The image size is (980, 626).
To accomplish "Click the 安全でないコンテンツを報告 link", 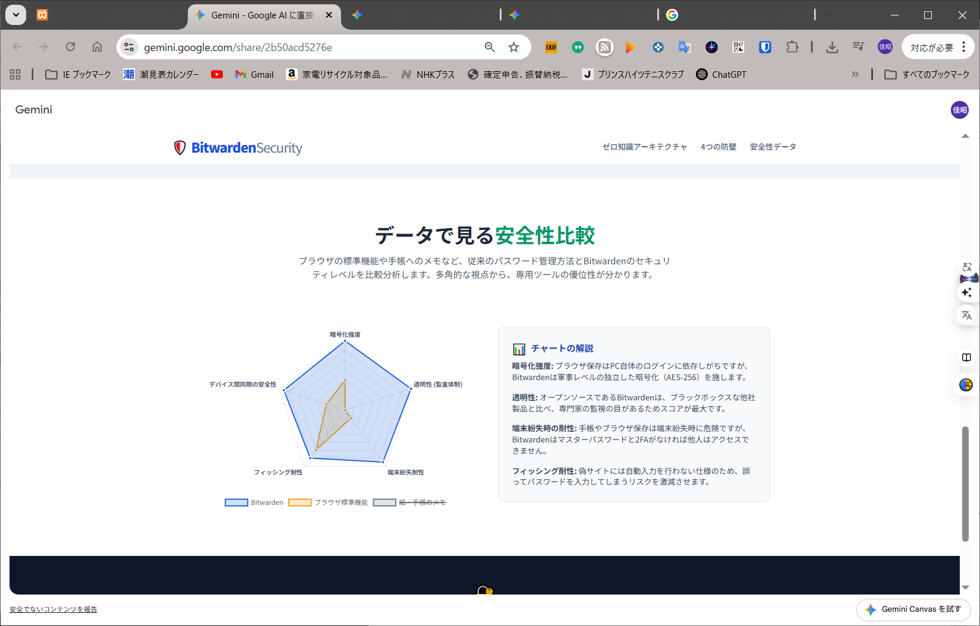I will click(53, 609).
